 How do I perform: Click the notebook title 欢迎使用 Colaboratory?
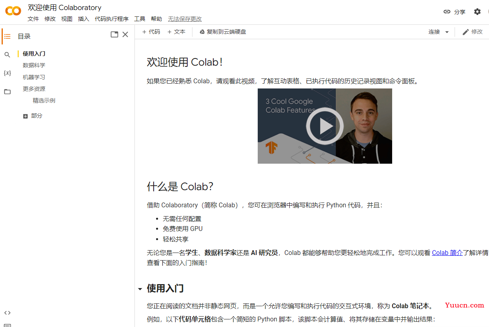[x=64, y=8]
